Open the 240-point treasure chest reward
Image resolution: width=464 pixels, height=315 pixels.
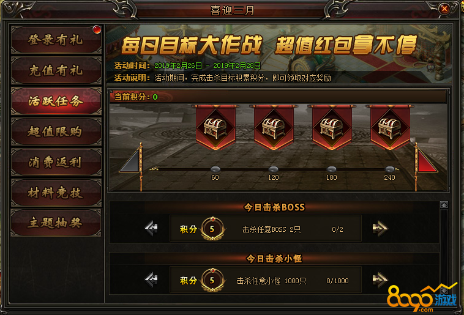[390, 127]
